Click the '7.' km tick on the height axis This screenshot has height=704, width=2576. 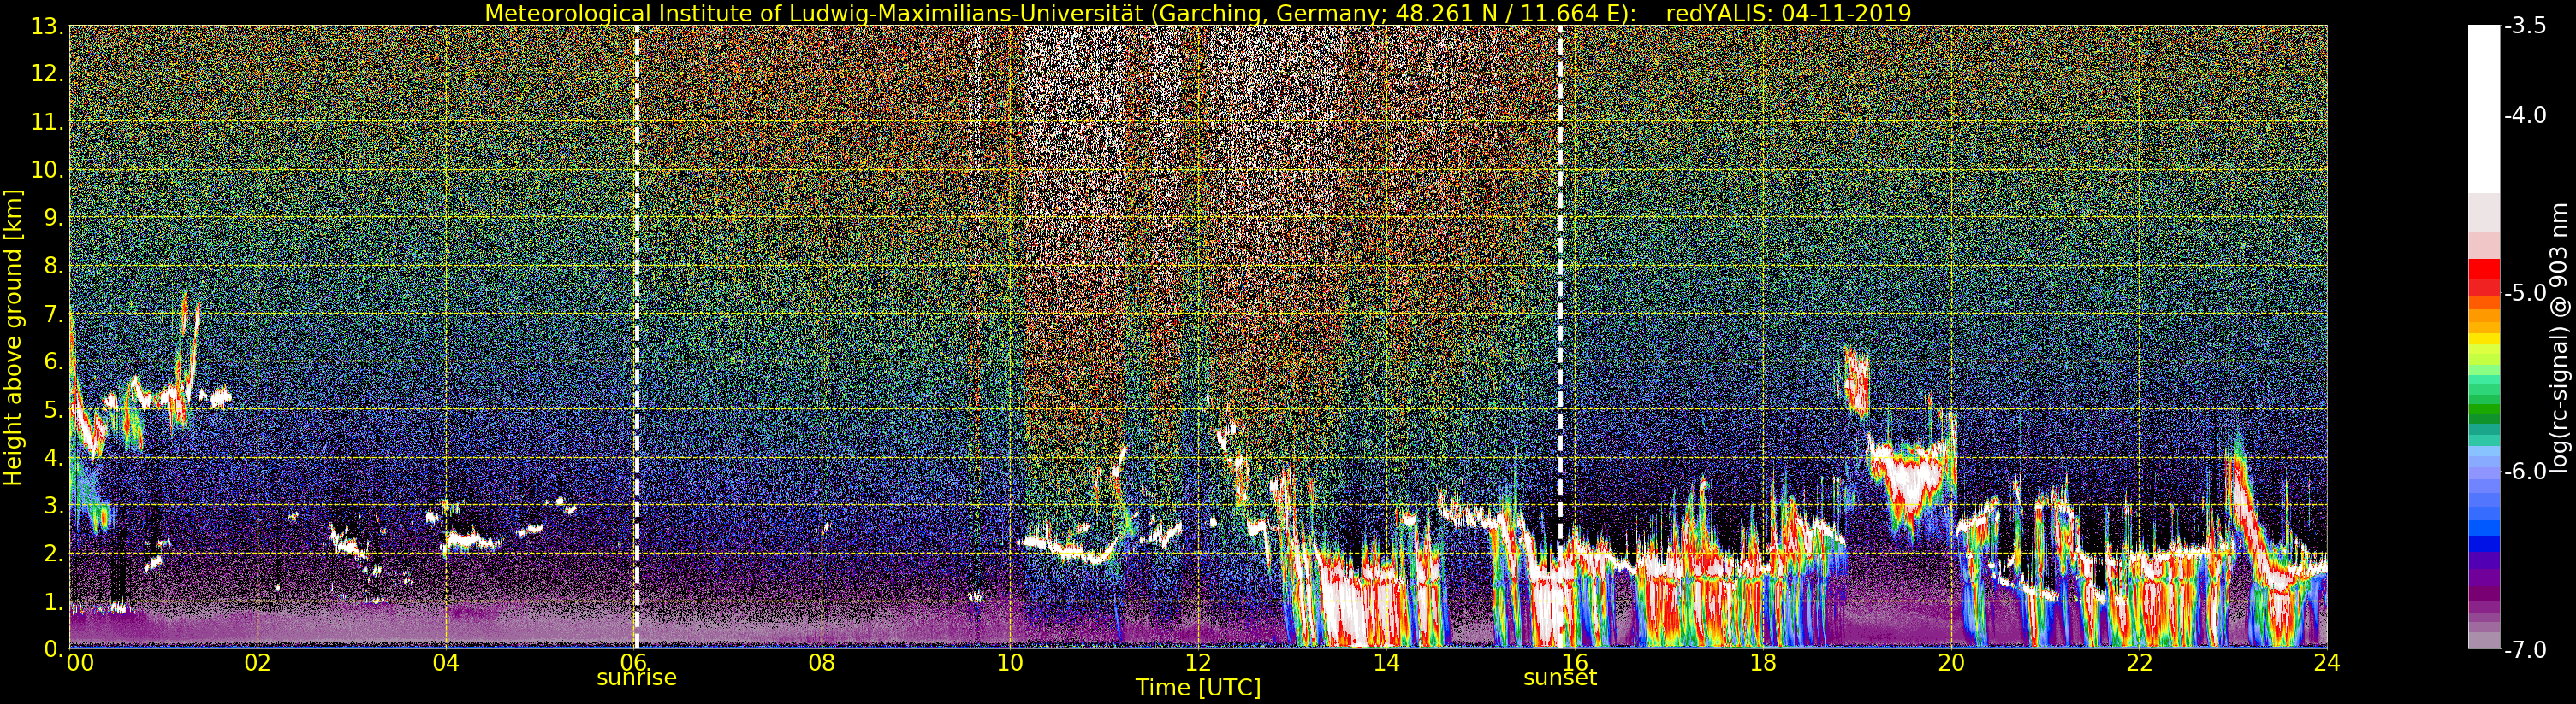pos(54,314)
